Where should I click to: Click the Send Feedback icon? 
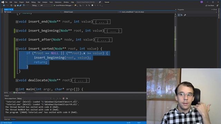[x=218, y=6]
